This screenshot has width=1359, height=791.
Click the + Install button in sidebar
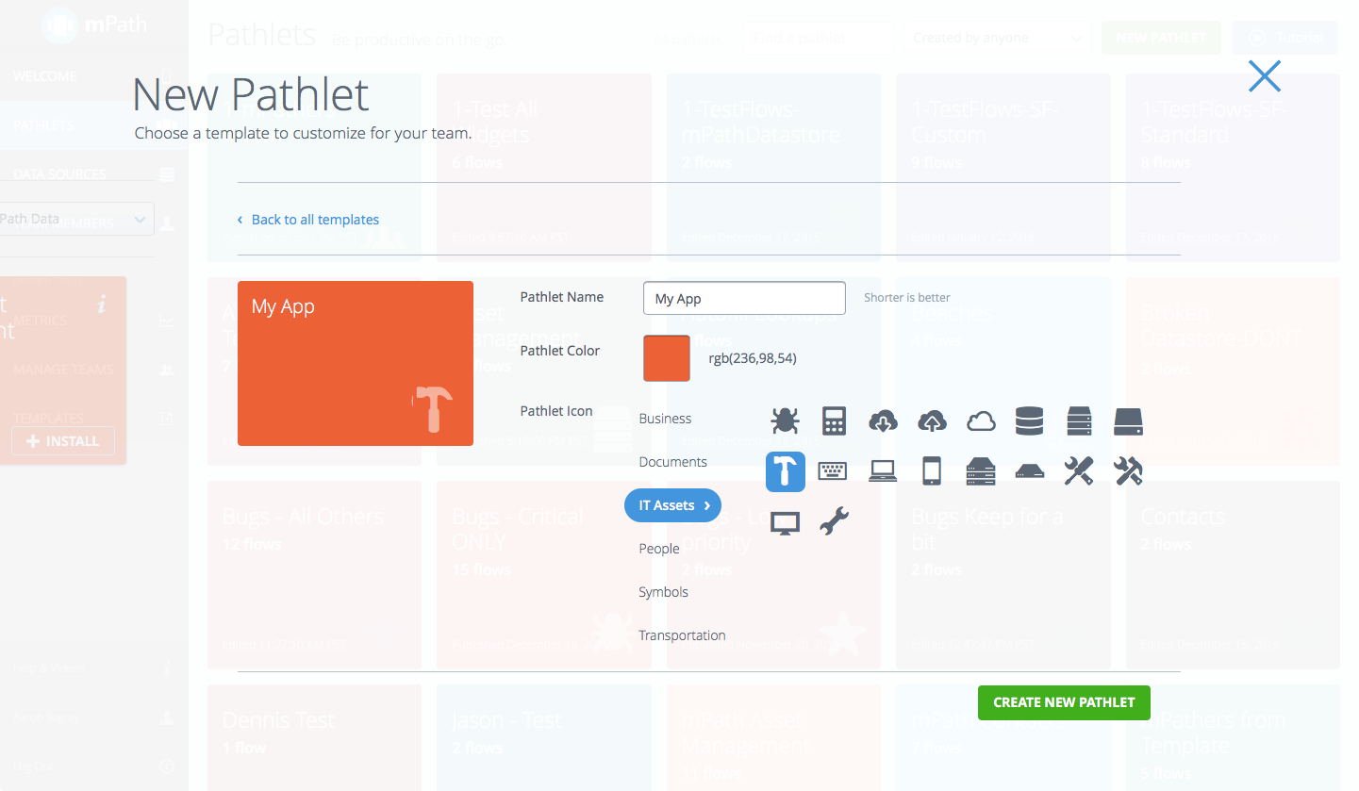[63, 441]
